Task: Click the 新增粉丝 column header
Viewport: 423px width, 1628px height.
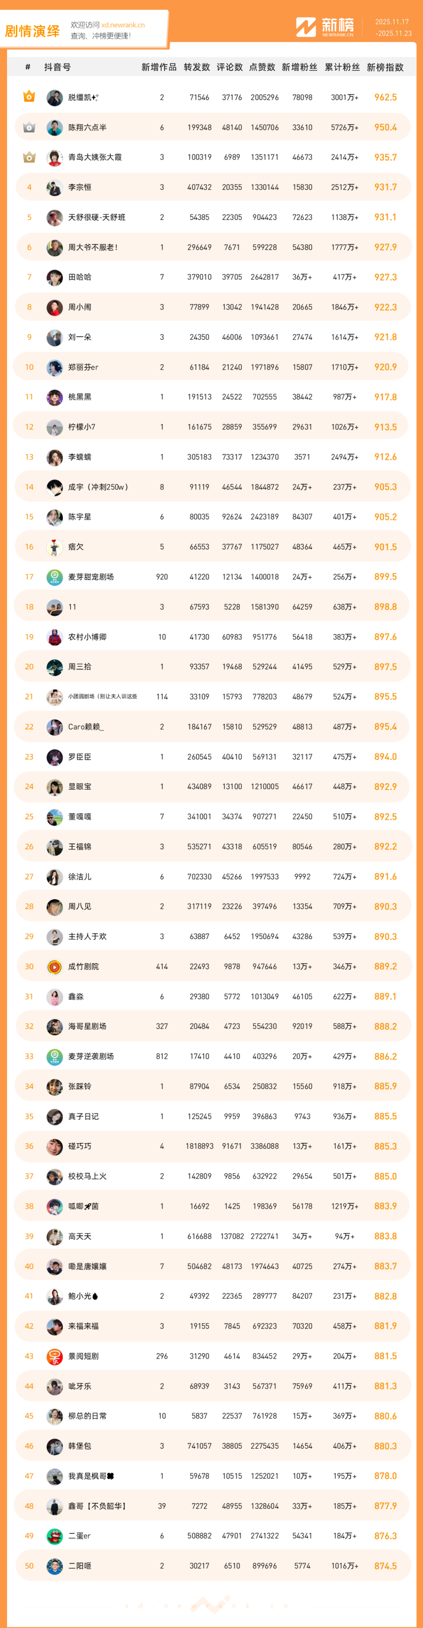Action: tap(299, 67)
